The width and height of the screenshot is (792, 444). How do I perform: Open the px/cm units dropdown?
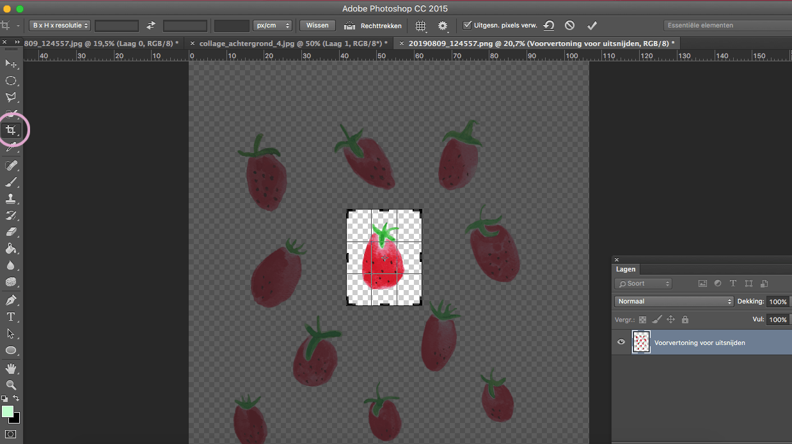pos(273,26)
